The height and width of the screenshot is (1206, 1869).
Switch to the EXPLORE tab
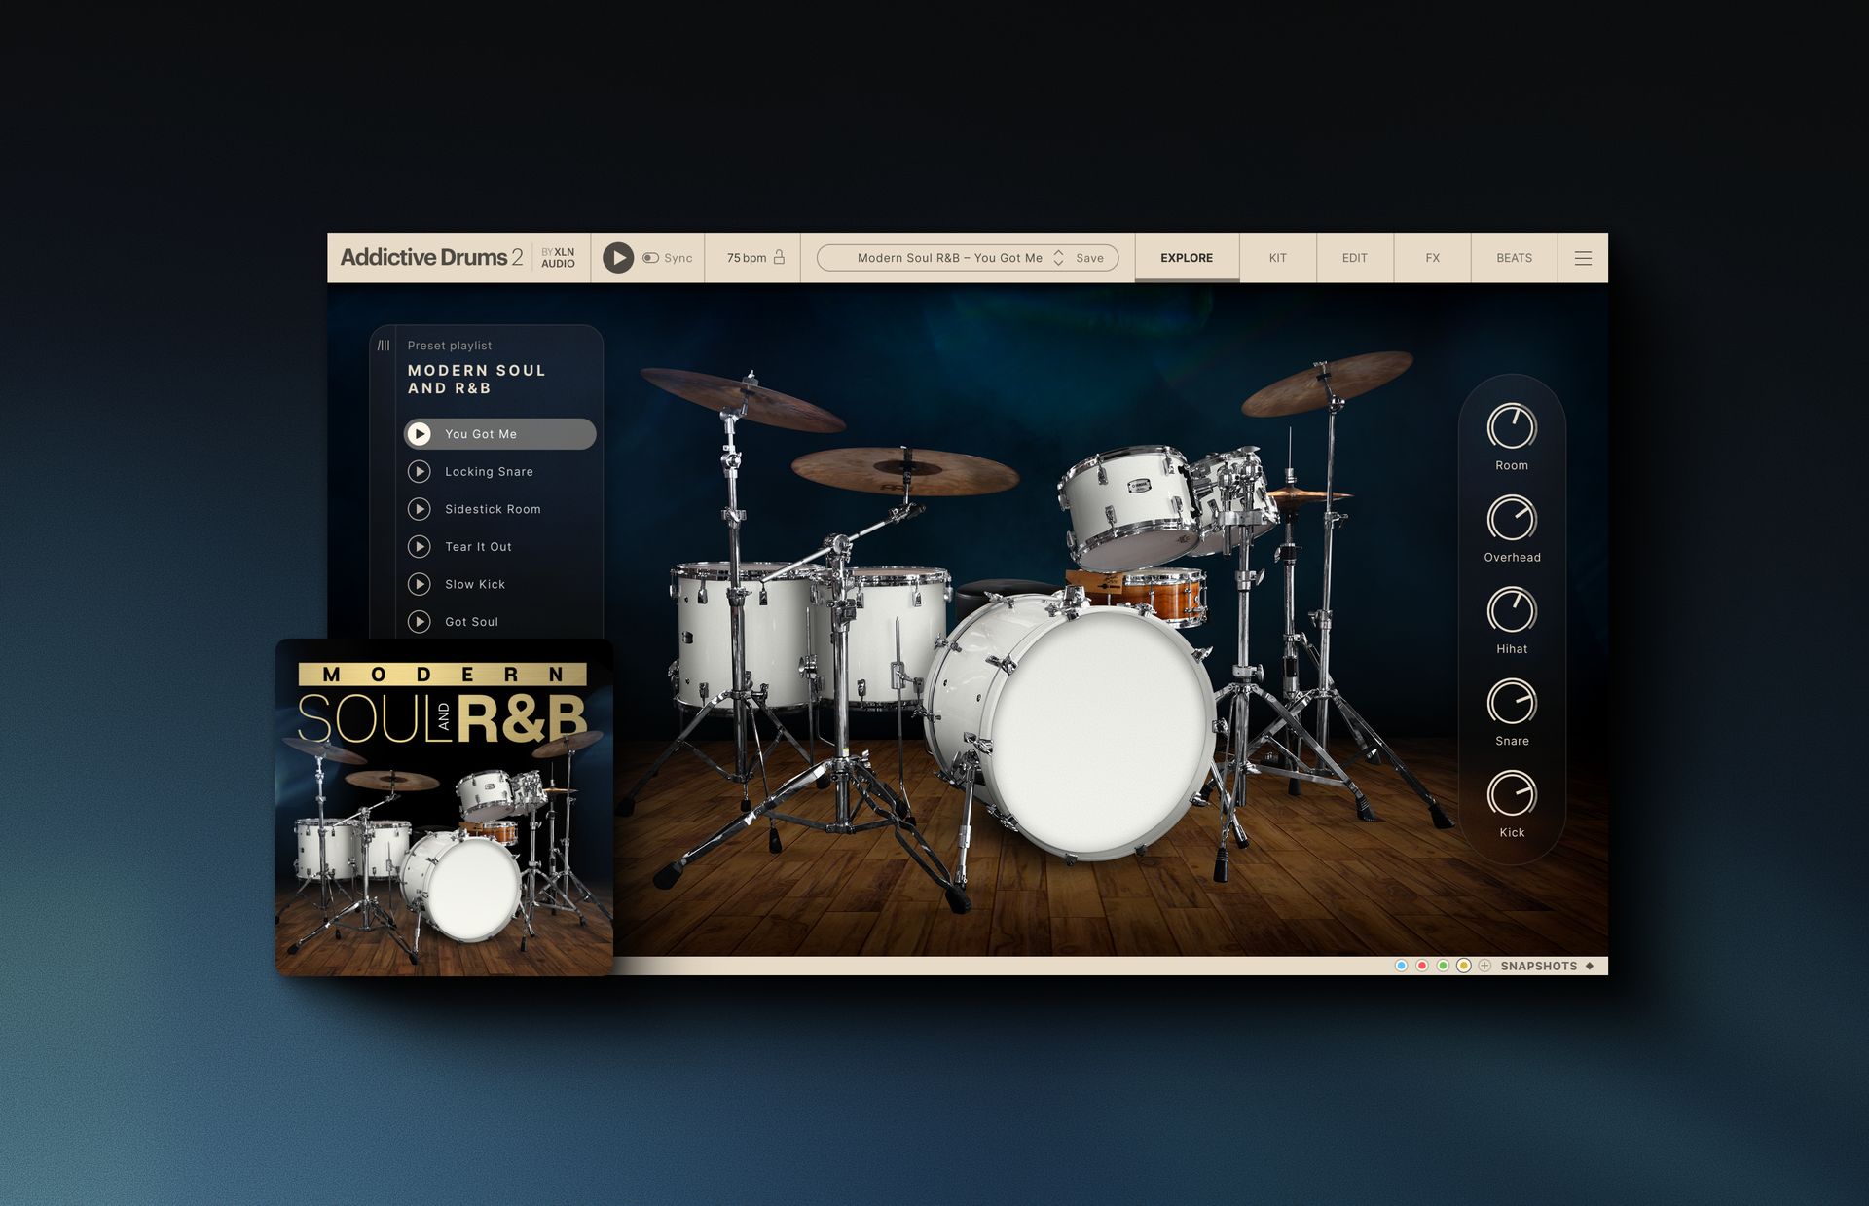pyautogui.click(x=1187, y=258)
